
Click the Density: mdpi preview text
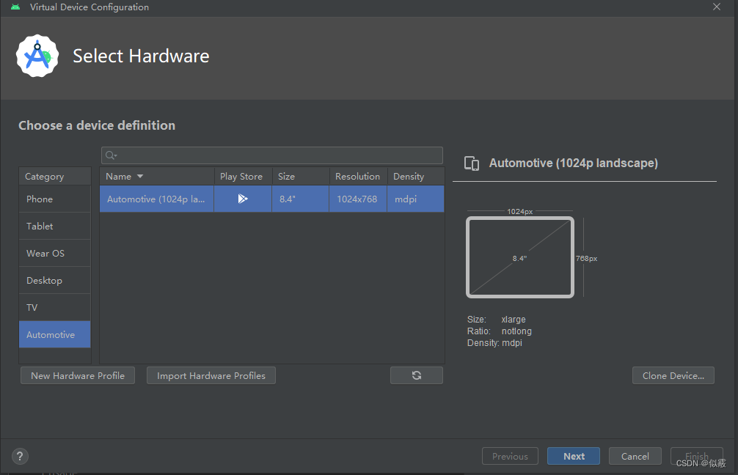[x=494, y=343]
